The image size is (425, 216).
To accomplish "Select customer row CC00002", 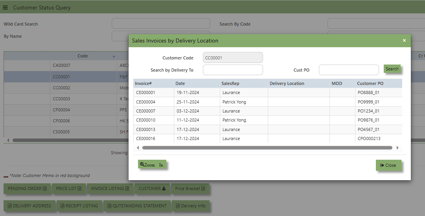I will [66, 88].
